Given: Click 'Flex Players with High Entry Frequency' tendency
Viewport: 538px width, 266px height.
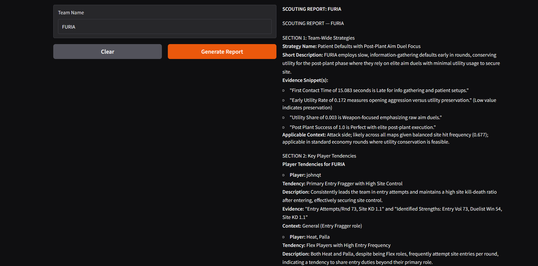Looking at the screenshot, I should coord(348,245).
